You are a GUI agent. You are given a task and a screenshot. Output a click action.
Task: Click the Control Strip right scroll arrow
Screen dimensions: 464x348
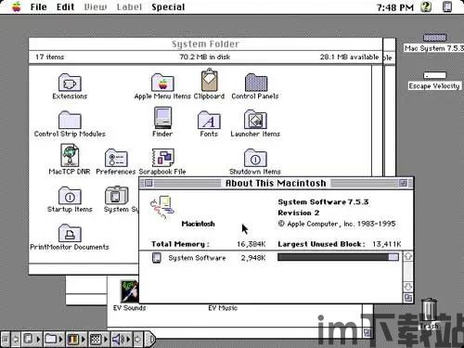point(138,340)
